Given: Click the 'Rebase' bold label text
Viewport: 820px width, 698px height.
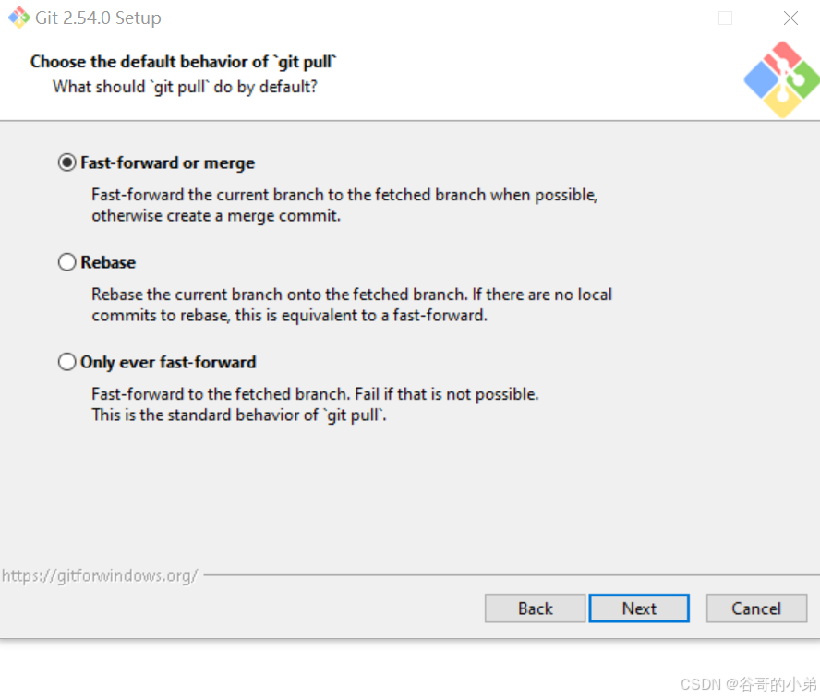Looking at the screenshot, I should (108, 262).
